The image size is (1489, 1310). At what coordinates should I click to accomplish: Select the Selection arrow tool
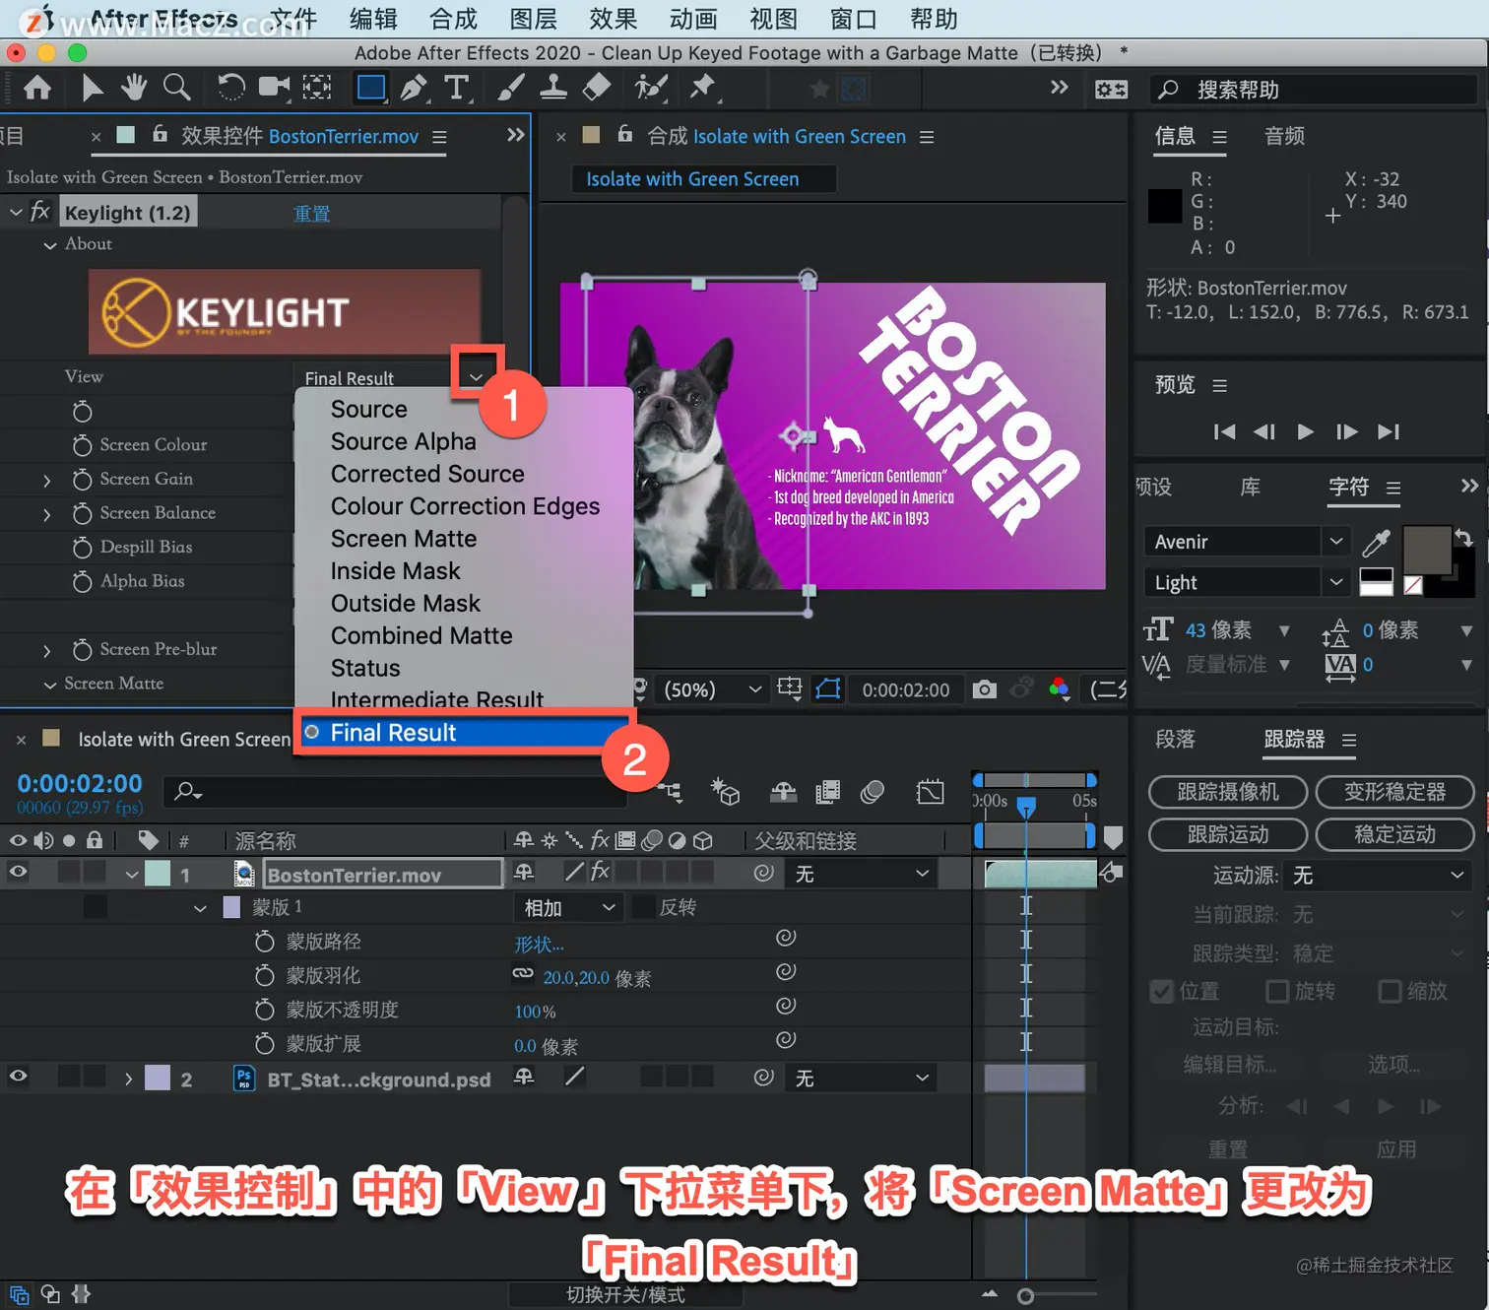(x=92, y=89)
